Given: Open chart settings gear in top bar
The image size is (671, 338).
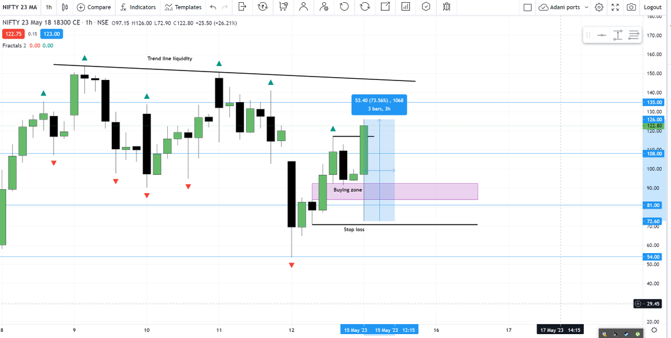Looking at the screenshot, I should tap(599, 7).
